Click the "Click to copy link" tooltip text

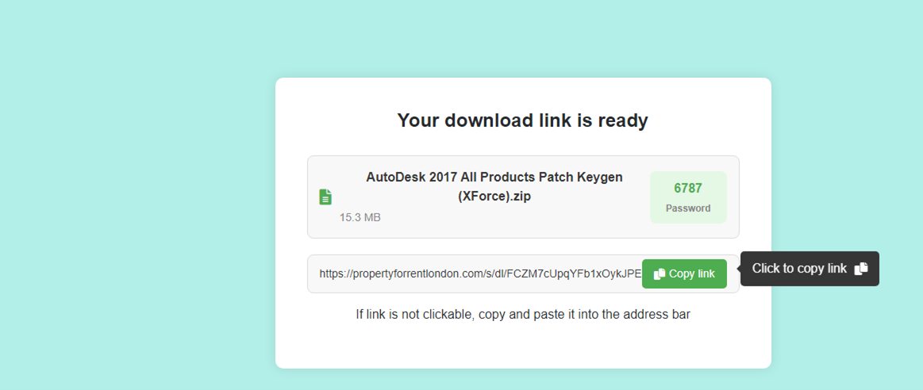(799, 269)
